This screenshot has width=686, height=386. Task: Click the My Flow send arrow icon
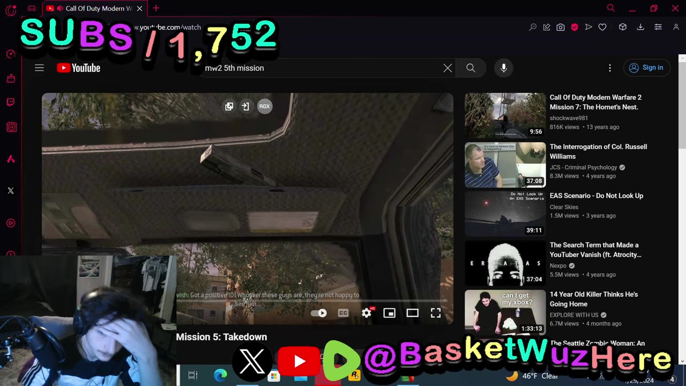click(x=588, y=27)
